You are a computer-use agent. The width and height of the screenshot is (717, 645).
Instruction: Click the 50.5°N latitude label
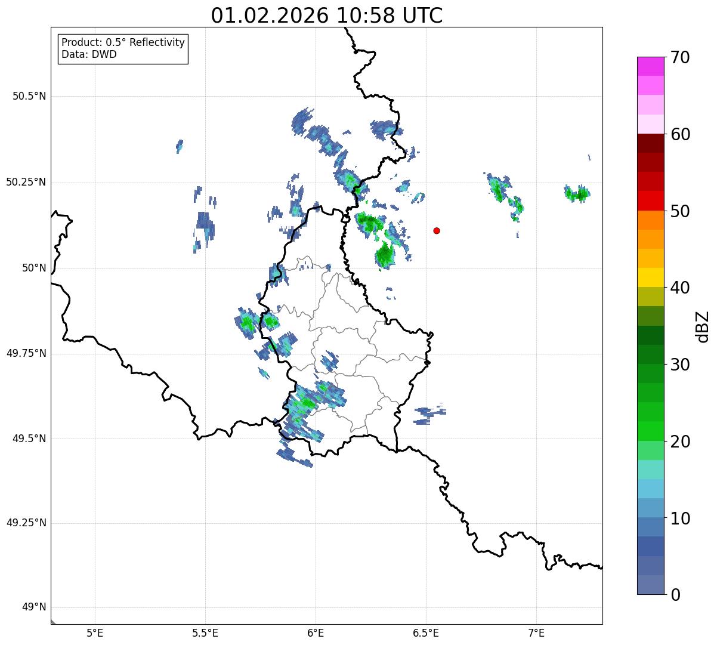point(29,96)
